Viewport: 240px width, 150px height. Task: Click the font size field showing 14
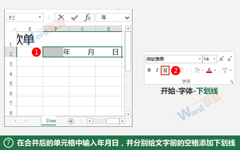[x=210, y=59]
